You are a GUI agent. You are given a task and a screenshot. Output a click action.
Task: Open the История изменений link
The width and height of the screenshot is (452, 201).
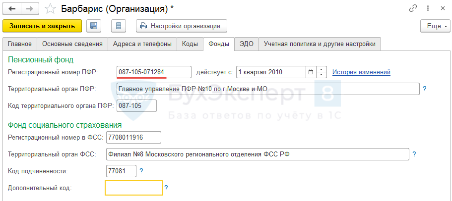tap(361, 72)
